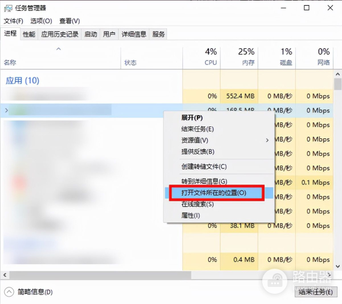This screenshot has height=304, width=342.
Task: Collapse view with 简略信息(D) arrow icon
Action: [x=9, y=292]
